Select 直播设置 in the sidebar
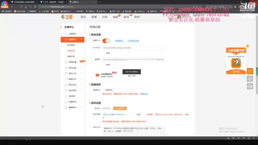 pos(71,51)
